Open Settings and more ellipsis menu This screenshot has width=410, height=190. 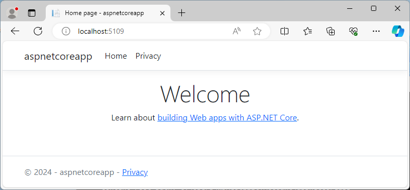(x=376, y=31)
